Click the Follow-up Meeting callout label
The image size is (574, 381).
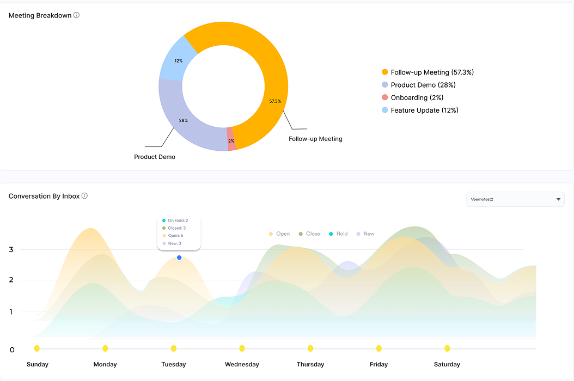[315, 139]
